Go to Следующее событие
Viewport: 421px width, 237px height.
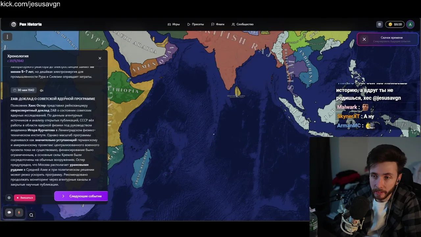(x=81, y=196)
